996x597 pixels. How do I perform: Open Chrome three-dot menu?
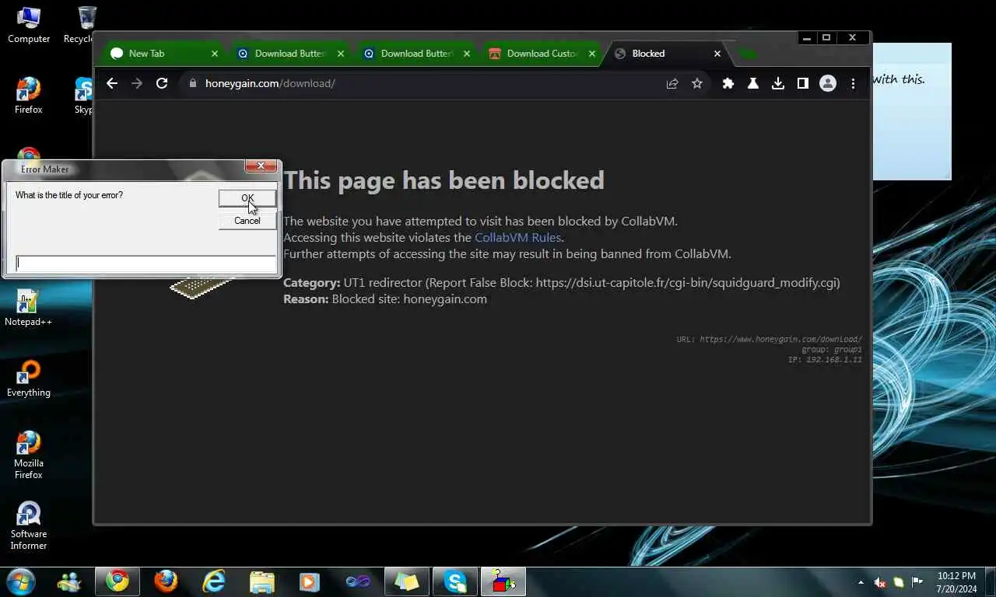click(853, 83)
